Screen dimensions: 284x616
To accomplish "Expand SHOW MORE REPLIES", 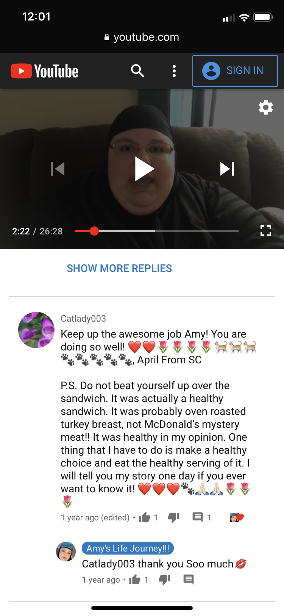I will pyautogui.click(x=119, y=269).
